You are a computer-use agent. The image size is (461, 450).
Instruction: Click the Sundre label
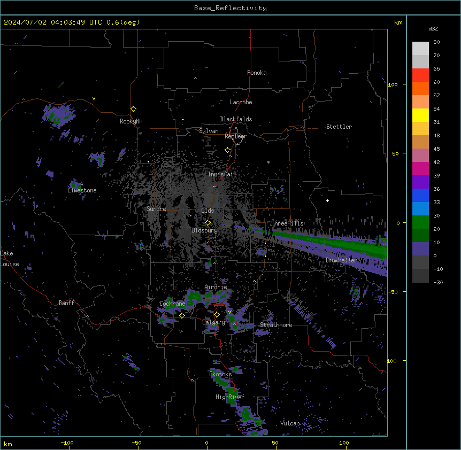coord(156,209)
